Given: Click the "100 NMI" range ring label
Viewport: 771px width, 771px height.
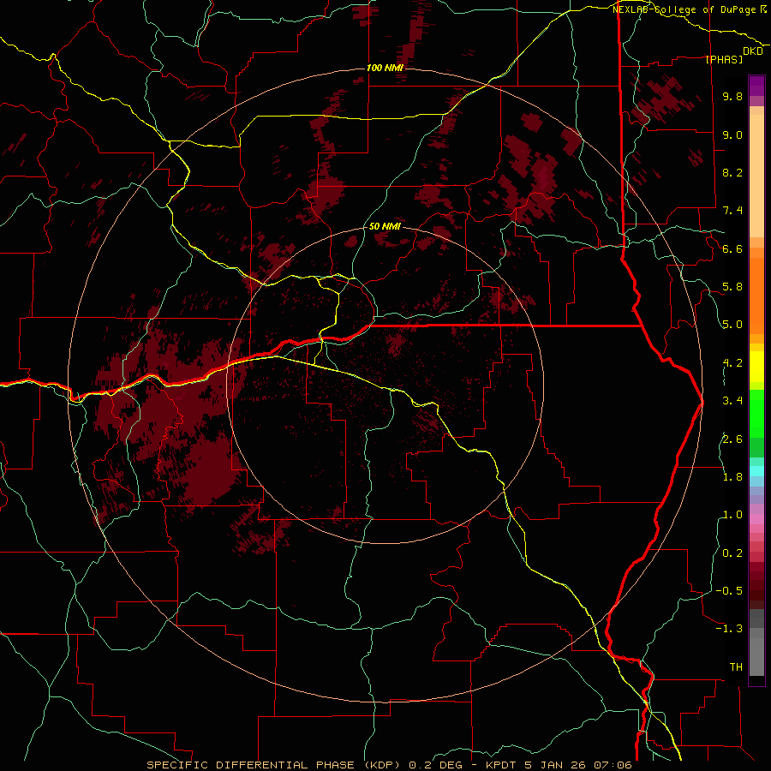Looking at the screenshot, I should pyautogui.click(x=385, y=68).
